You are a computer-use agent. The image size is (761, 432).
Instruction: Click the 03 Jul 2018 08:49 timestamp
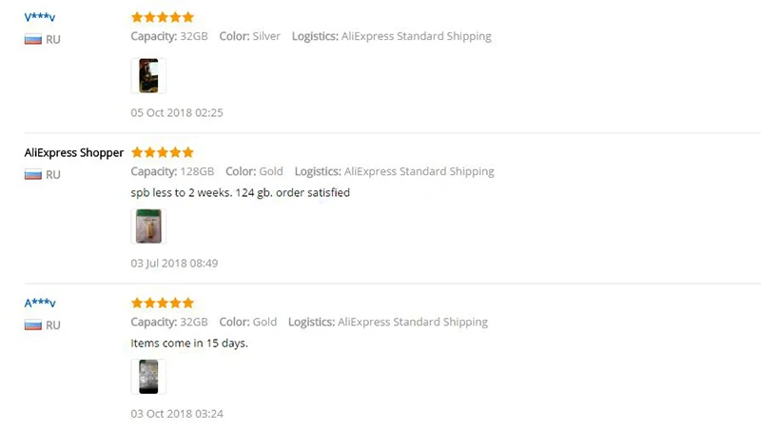point(174,263)
